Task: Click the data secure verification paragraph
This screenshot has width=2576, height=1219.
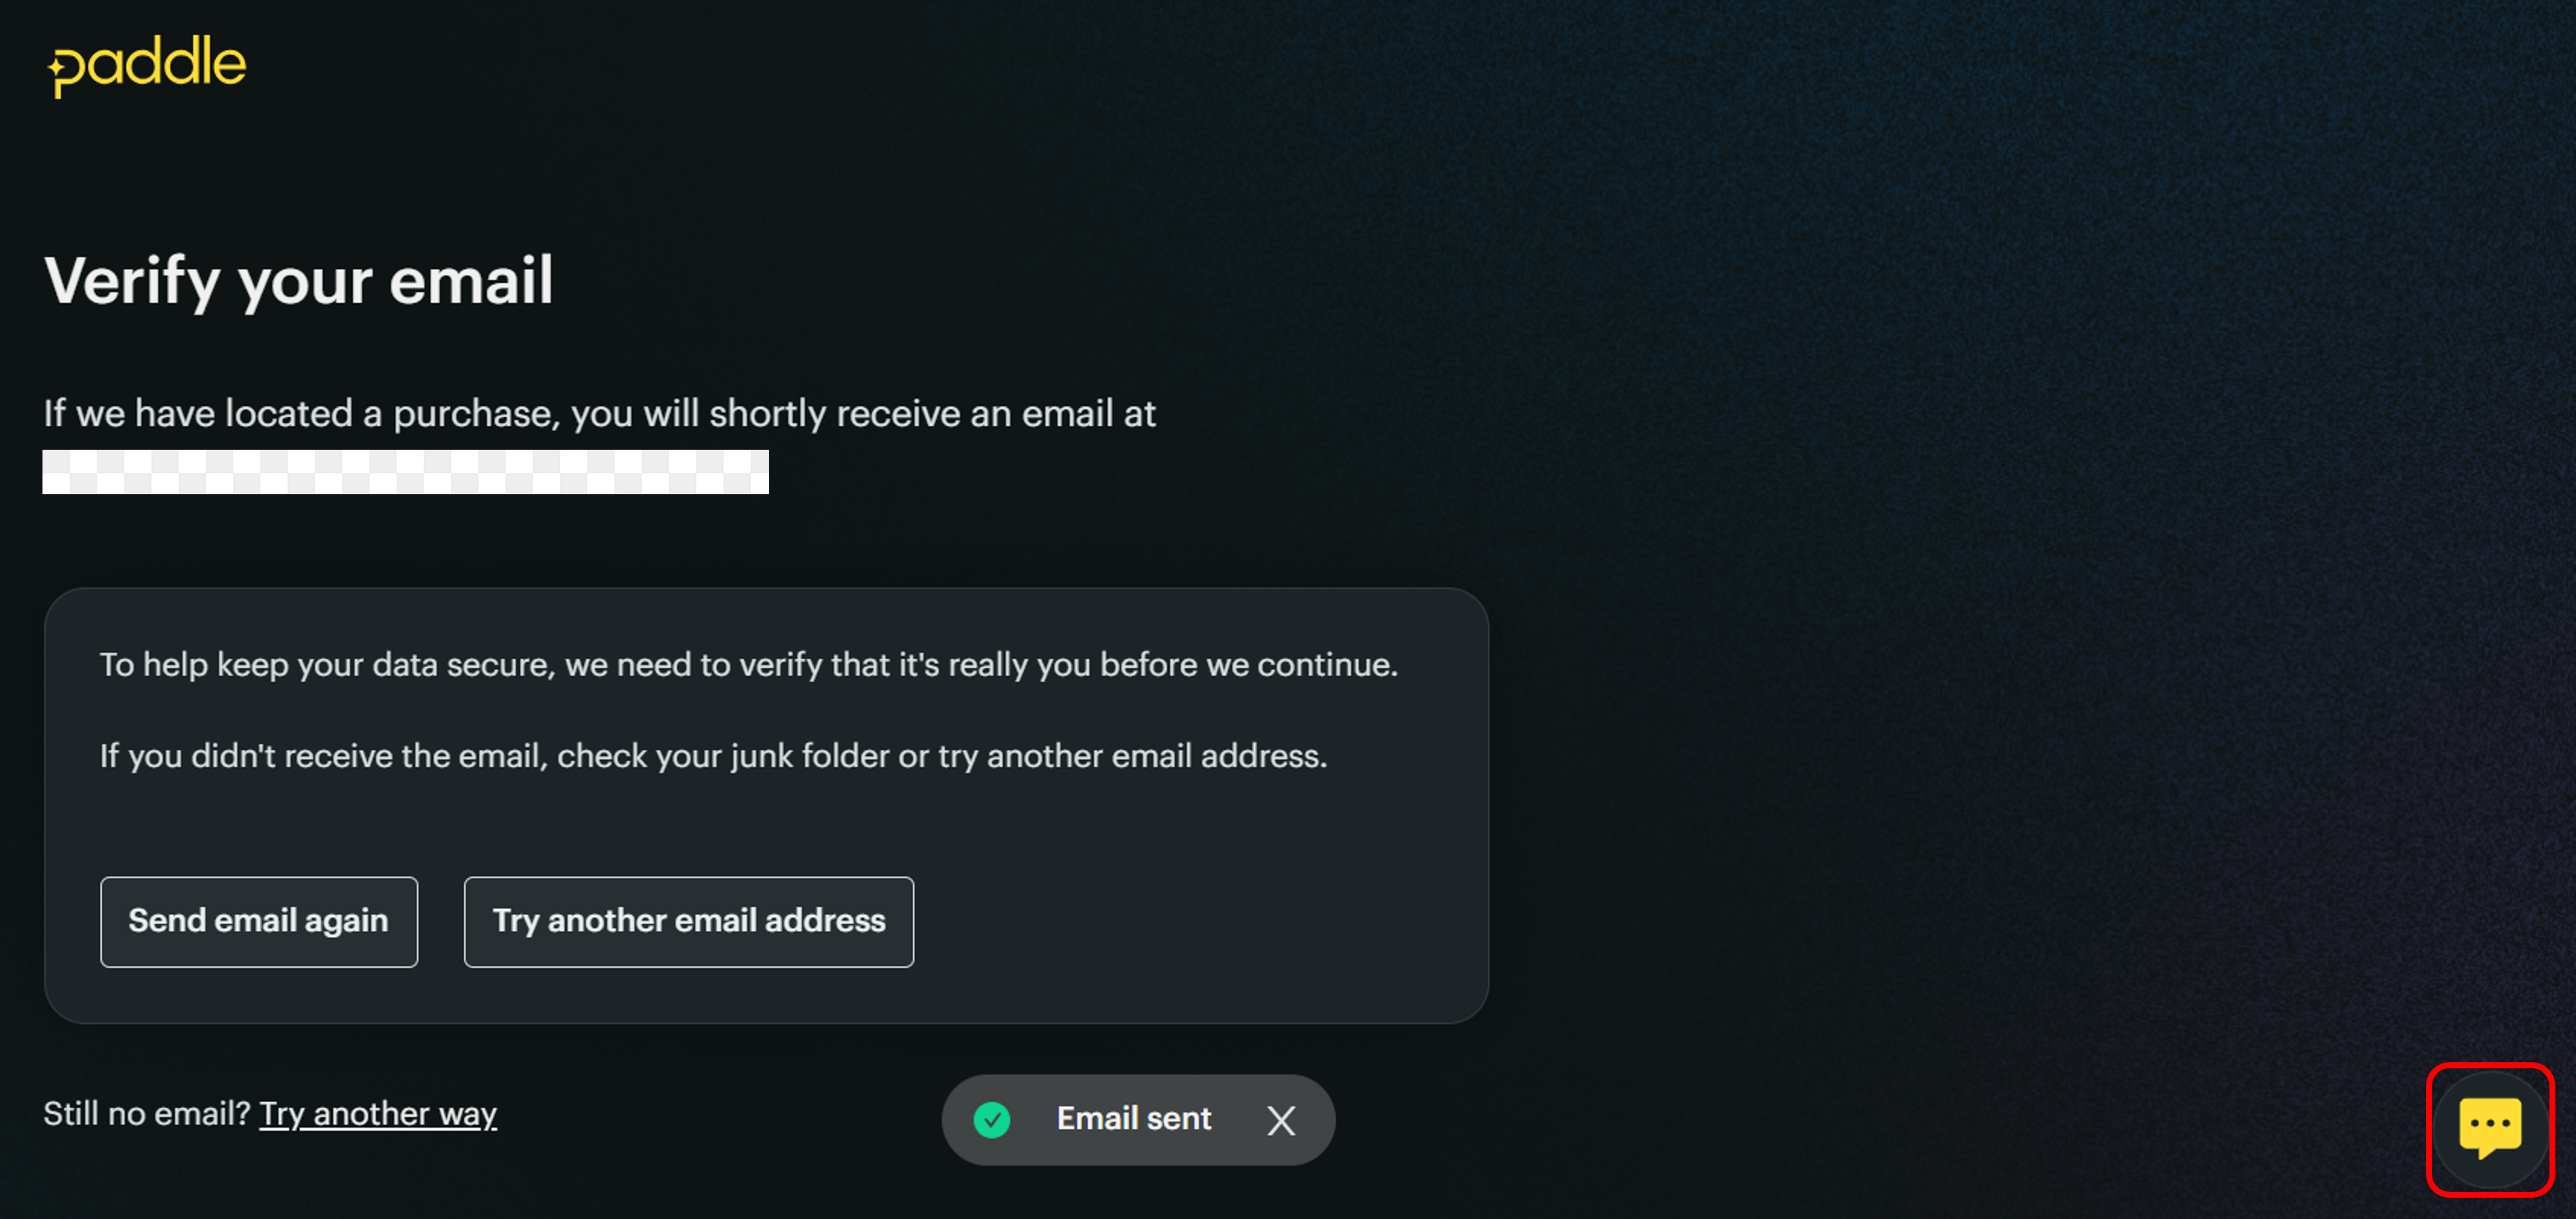Action: (749, 664)
